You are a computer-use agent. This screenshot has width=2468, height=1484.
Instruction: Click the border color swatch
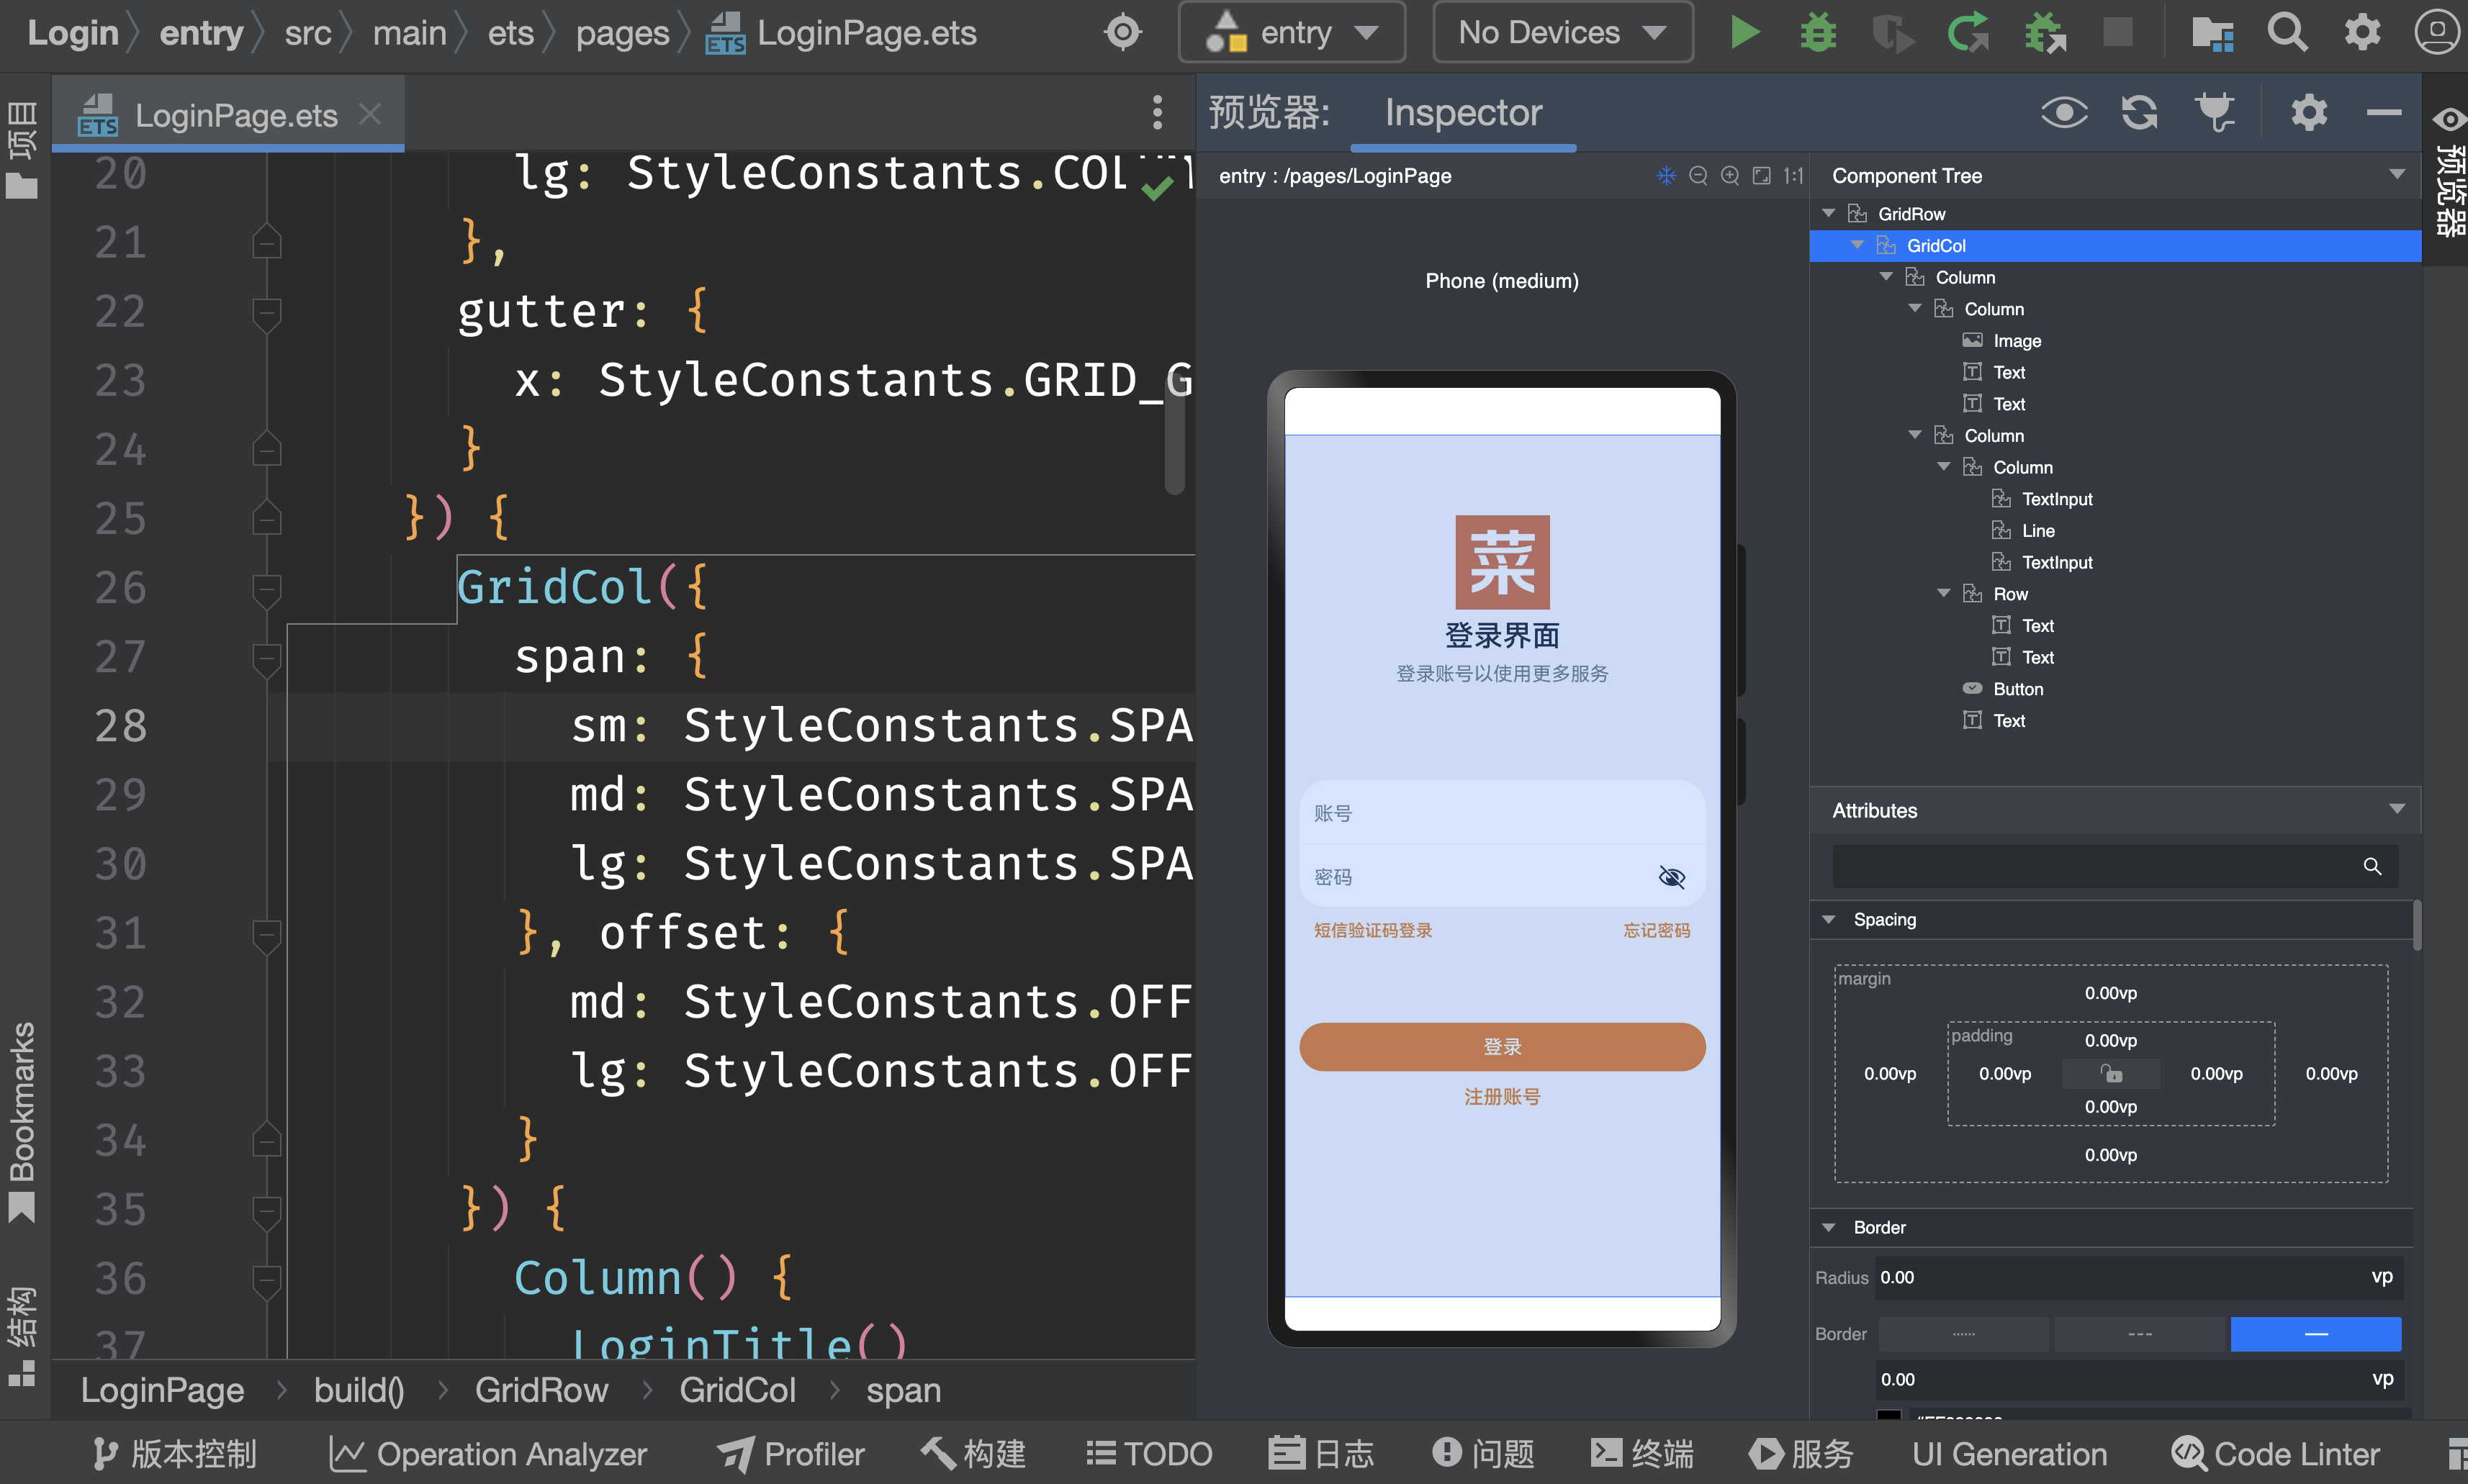coord(1888,1415)
